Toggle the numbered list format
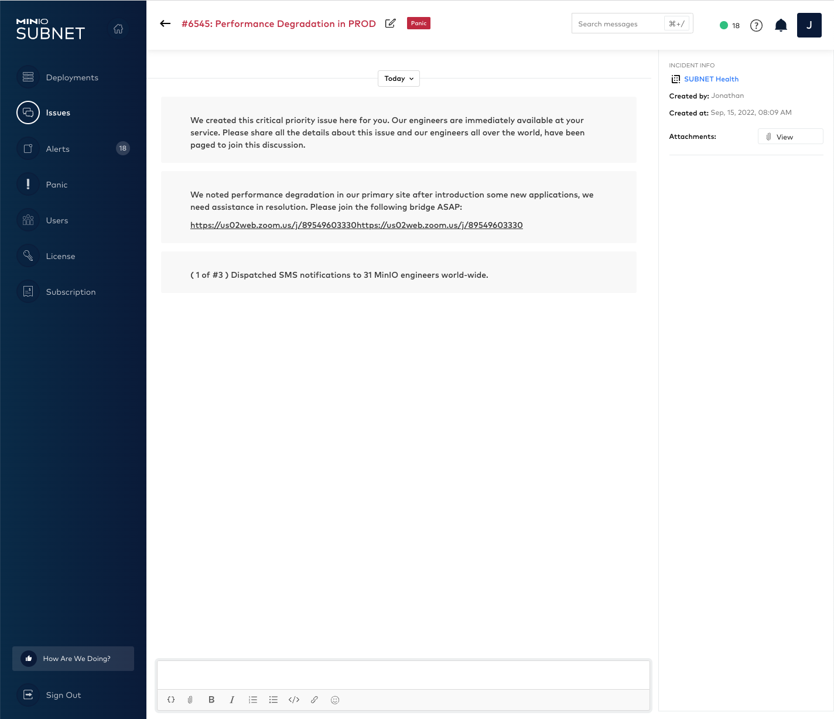Image resolution: width=834 pixels, height=719 pixels. (253, 700)
